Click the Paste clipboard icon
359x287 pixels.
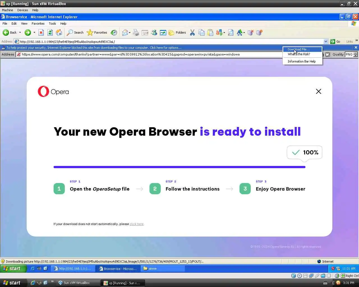coord(210,33)
